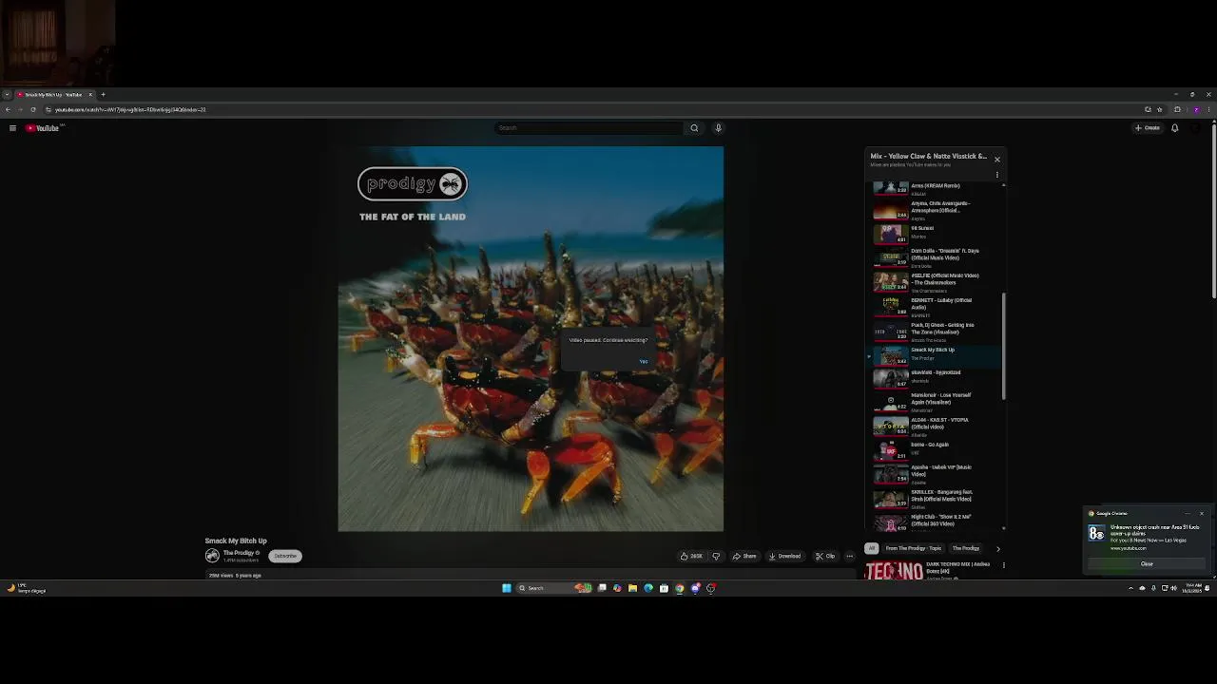Dislike the video with thumbs down
This screenshot has height=684, width=1217.
pyautogui.click(x=716, y=557)
